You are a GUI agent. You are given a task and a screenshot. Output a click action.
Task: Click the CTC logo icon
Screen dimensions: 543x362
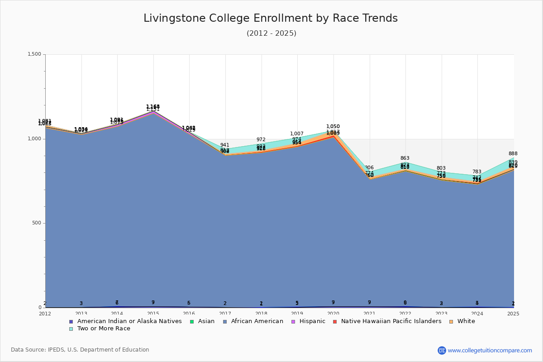point(442,350)
